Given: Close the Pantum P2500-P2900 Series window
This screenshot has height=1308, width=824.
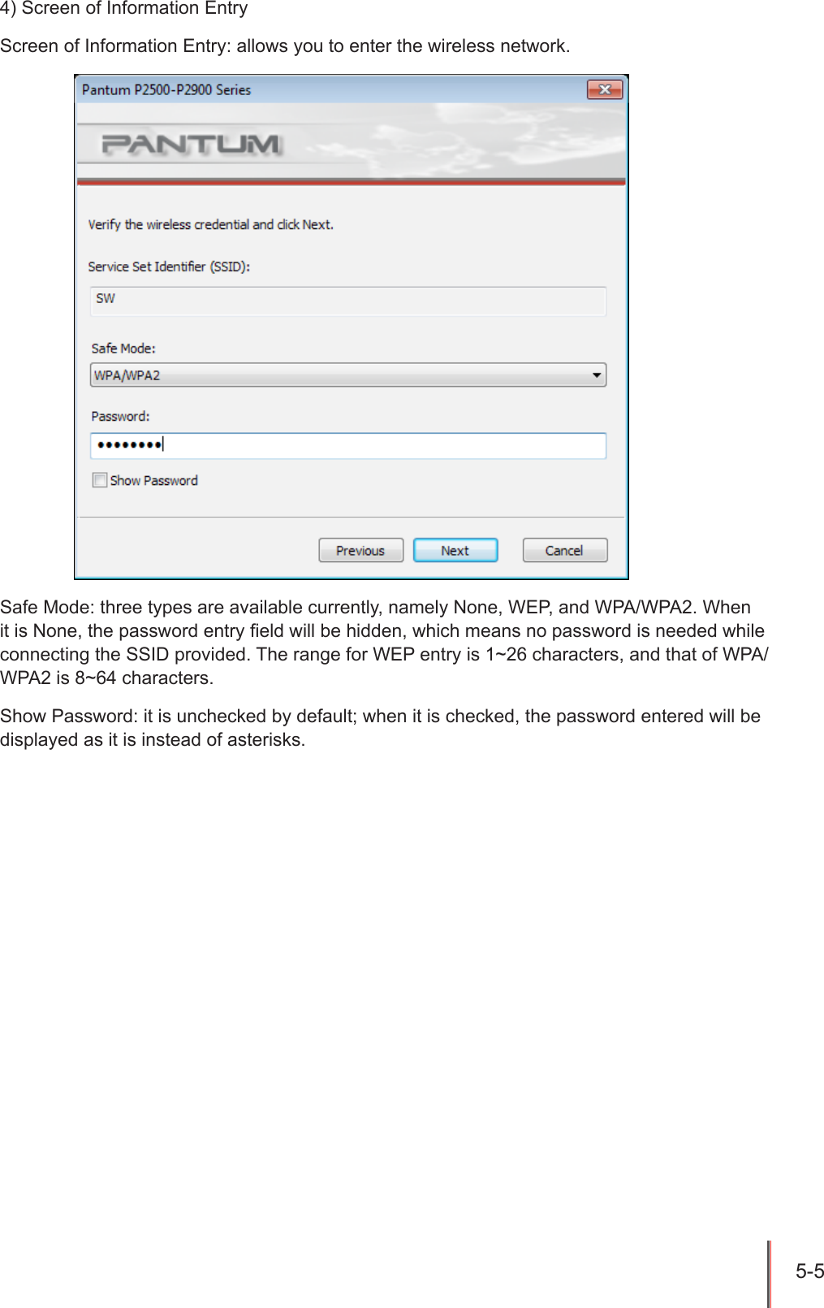Looking at the screenshot, I should click(605, 89).
